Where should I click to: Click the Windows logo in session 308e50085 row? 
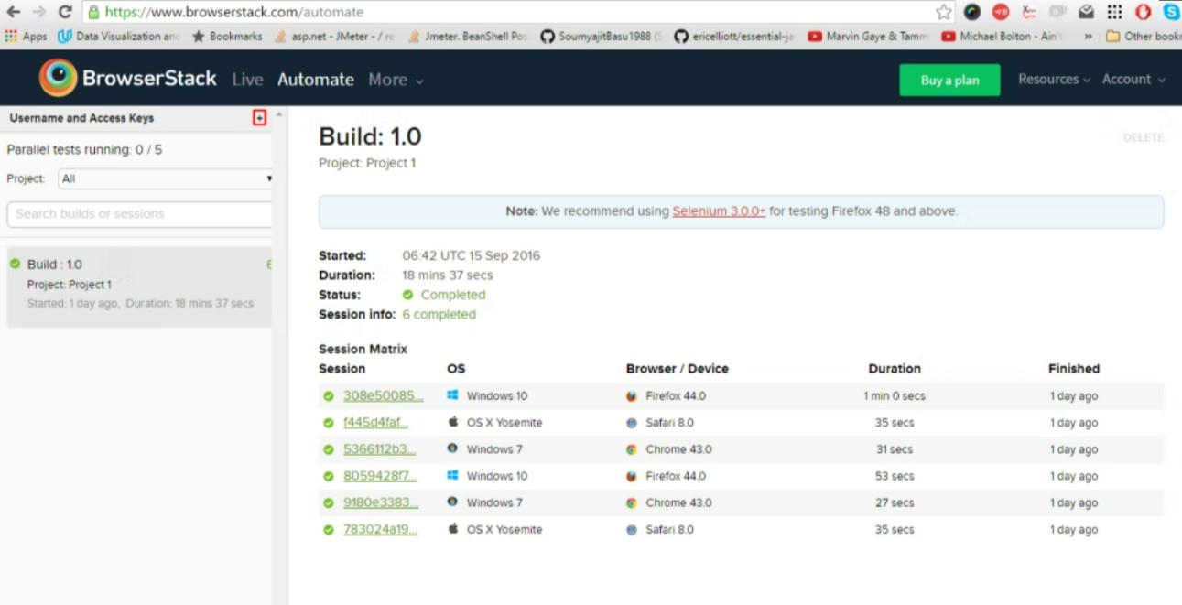452,396
